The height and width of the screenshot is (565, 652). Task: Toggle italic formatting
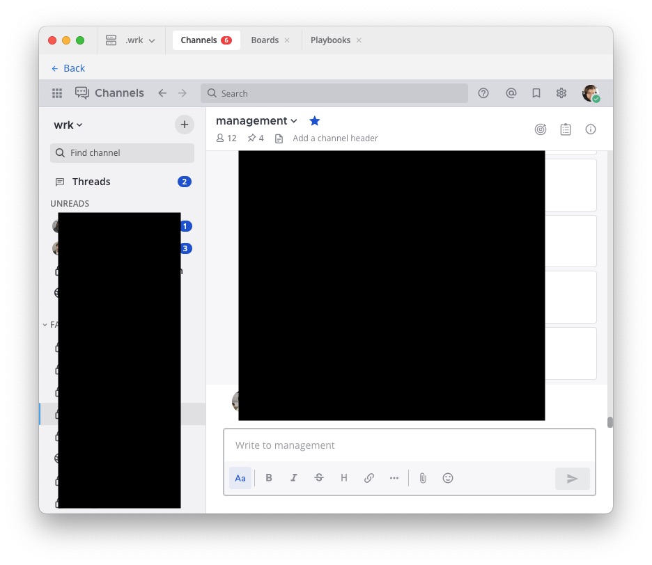click(293, 478)
